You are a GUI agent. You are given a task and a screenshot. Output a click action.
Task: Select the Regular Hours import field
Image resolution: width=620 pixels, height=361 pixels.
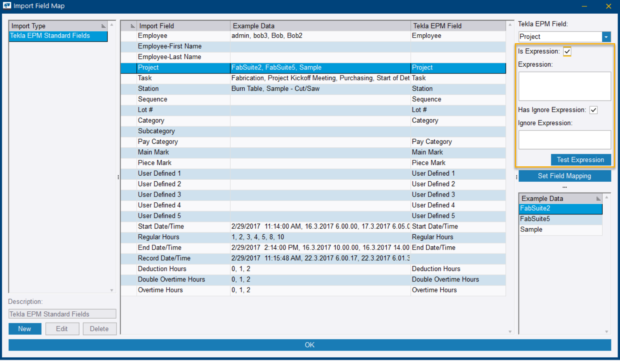[313, 237]
